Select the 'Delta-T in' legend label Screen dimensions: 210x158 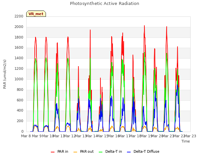click(x=114, y=151)
